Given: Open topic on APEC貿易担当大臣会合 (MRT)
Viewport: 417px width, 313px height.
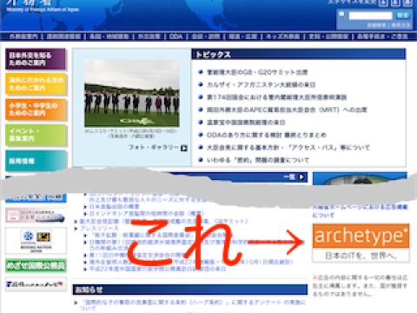Looking at the screenshot, I should (x=287, y=110).
